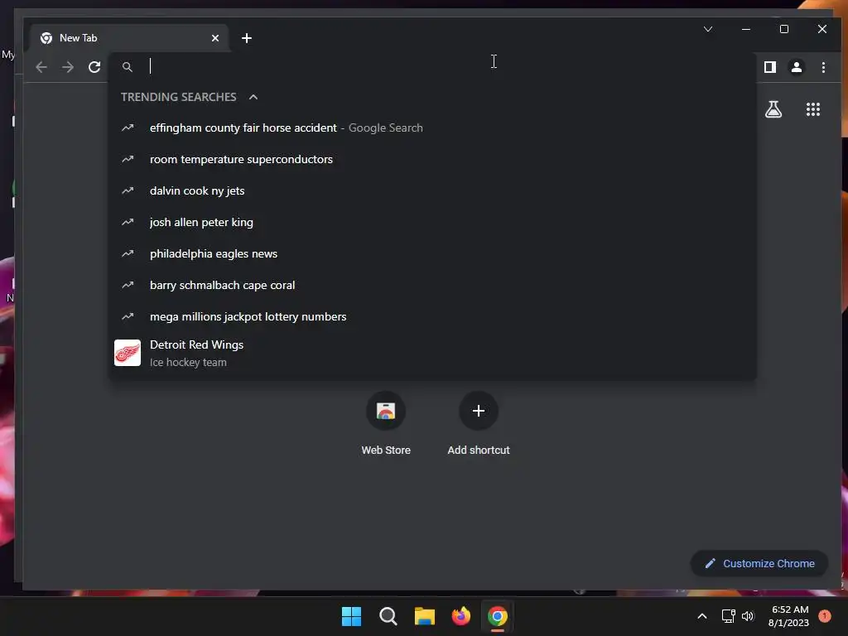Open the notification badge in the tray
This screenshot has width=848, height=636.
point(825,616)
